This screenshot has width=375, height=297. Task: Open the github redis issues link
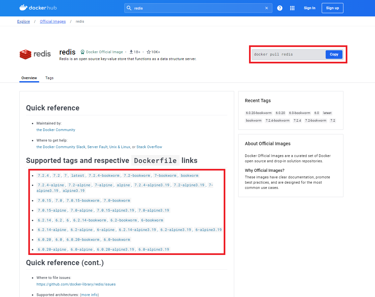pos(76,284)
